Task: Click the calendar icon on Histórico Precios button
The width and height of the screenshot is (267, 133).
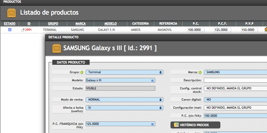Action: pos(176,125)
